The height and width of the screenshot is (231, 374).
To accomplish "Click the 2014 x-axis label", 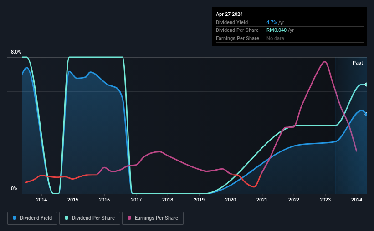I will click(41, 200).
